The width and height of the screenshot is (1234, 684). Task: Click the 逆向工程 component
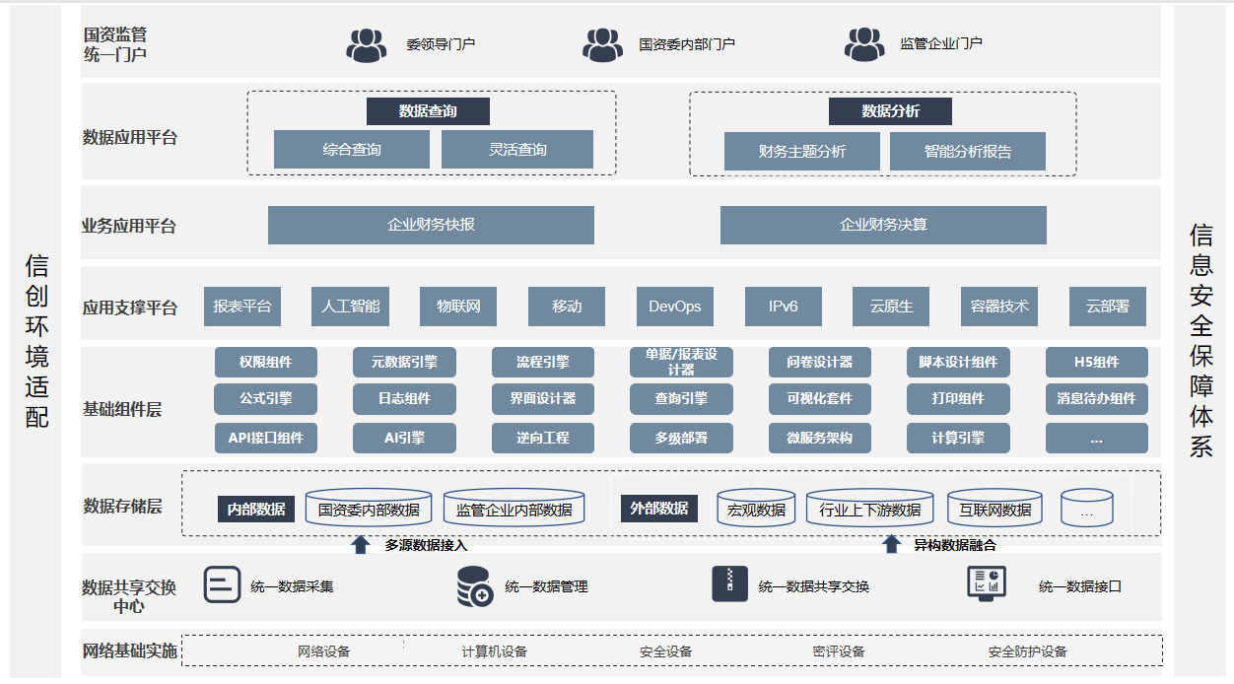543,438
